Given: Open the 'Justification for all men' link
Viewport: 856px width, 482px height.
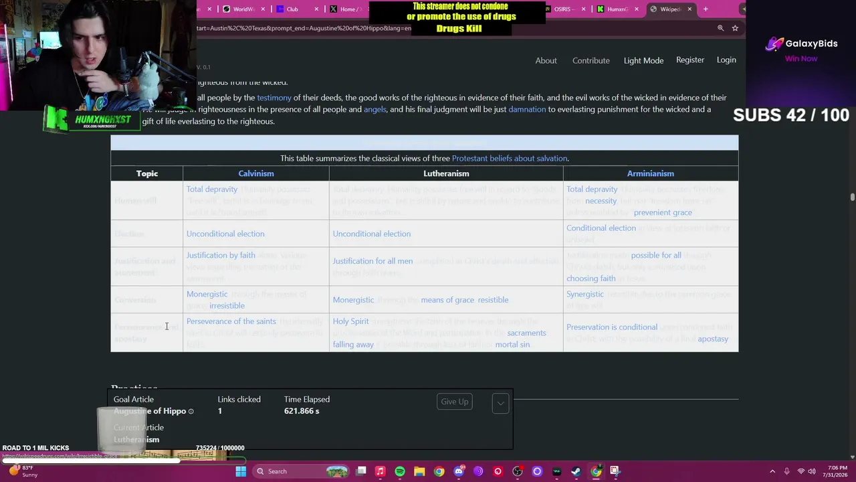Looking at the screenshot, I should 372,261.
